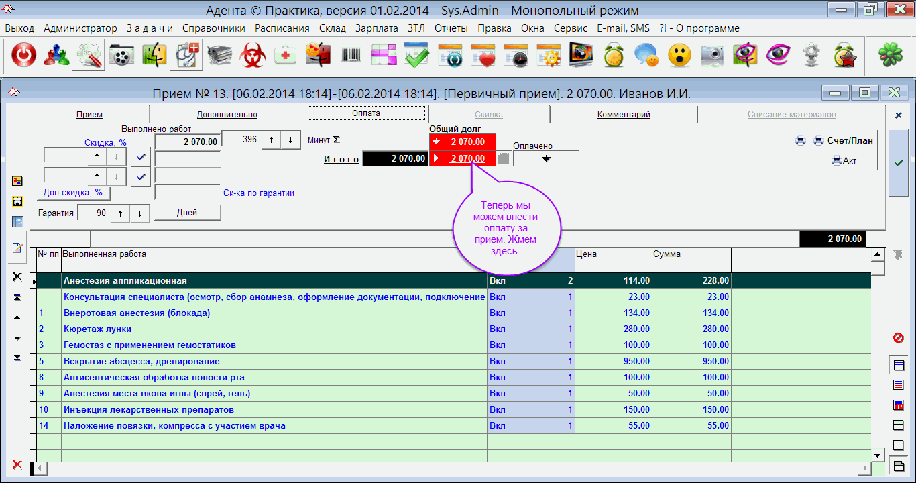This screenshot has height=483, width=916.
Task: Click the alarm clock toolbar icon
Action: (613, 56)
